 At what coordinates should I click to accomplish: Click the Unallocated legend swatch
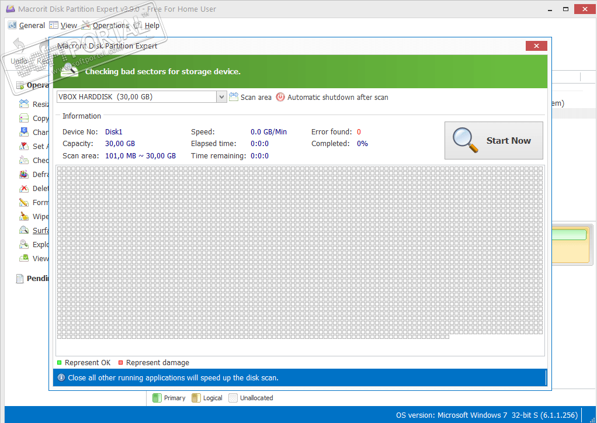click(x=232, y=398)
